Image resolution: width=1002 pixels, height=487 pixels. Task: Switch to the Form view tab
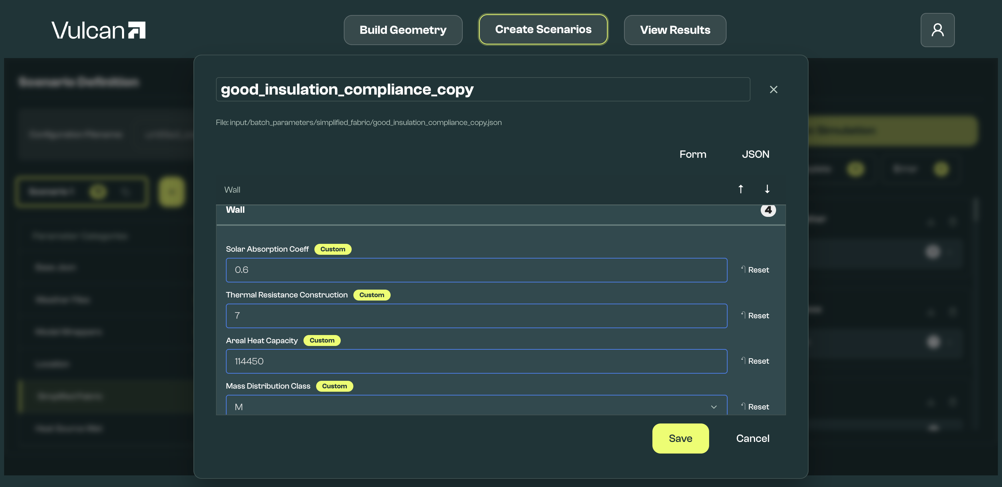[x=692, y=154]
